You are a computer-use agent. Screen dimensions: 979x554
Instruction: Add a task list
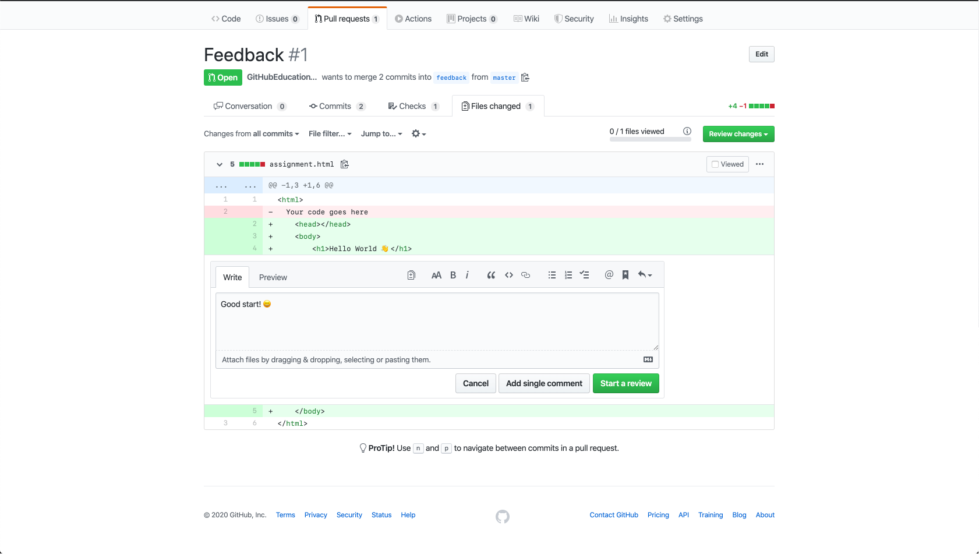click(x=585, y=276)
